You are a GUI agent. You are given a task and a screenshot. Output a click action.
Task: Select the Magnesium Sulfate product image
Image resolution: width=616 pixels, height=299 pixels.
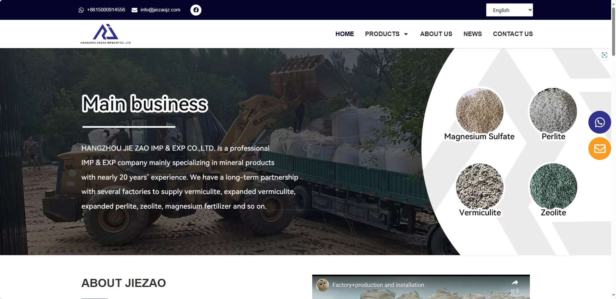tap(480, 111)
